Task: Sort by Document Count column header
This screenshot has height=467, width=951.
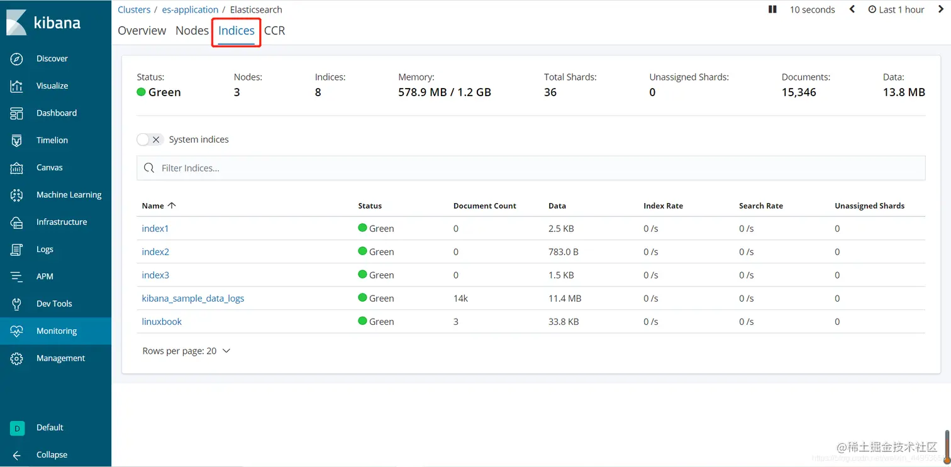Action: [484, 206]
